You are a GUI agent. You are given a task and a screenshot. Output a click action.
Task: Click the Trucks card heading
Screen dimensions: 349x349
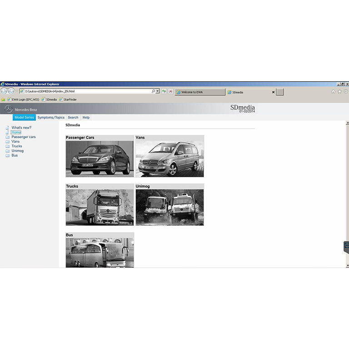coord(72,186)
